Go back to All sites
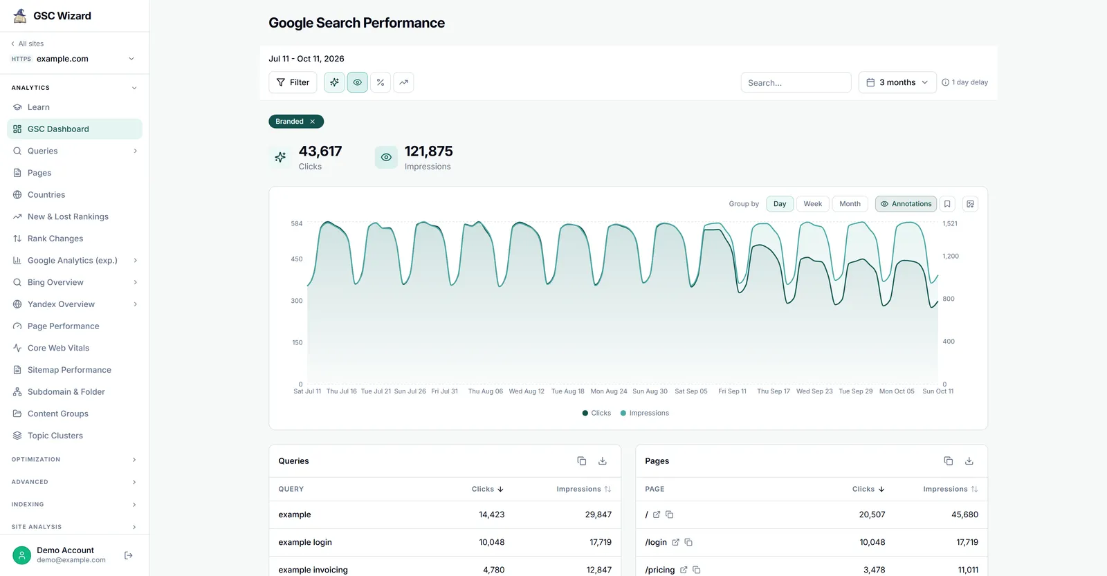The height and width of the screenshot is (576, 1107). [x=28, y=44]
